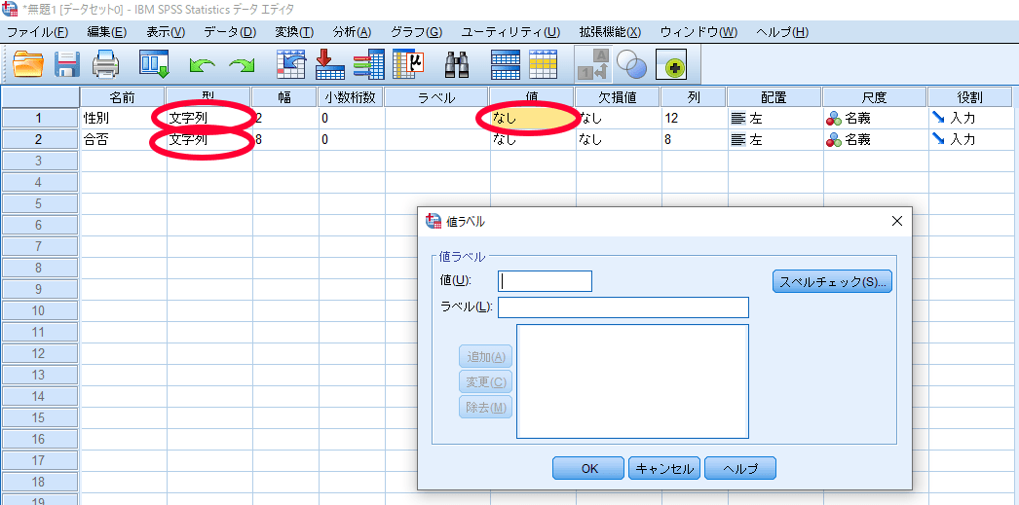Open the ファイル(F) menu
Viewport: 1019px width, 505px height.
coord(37,32)
